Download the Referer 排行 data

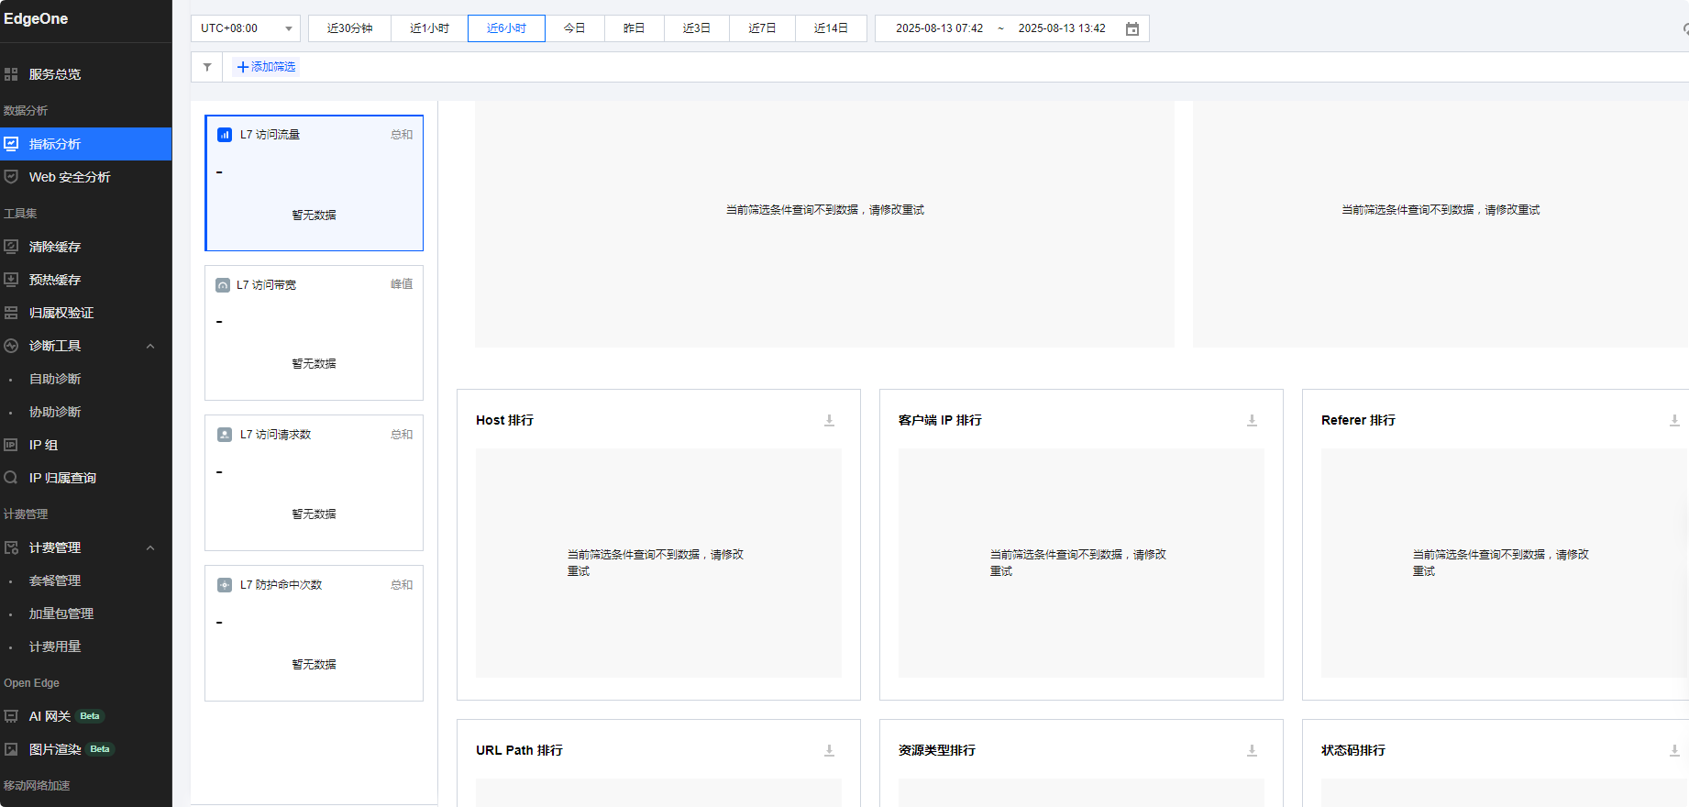point(1674,420)
